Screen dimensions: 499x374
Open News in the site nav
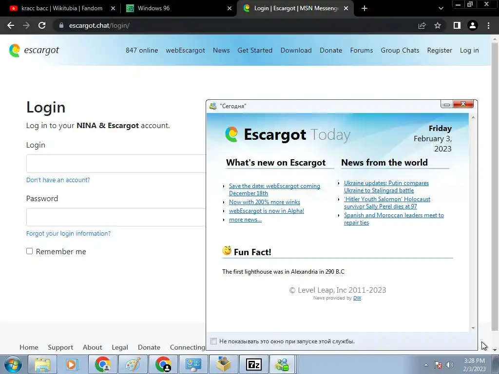coord(221,50)
